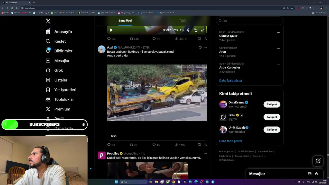The width and height of the screenshot is (329, 185).
Task: Open Listeler page
Action: pyautogui.click(x=56, y=80)
